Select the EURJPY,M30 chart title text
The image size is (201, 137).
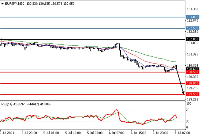click(14, 4)
